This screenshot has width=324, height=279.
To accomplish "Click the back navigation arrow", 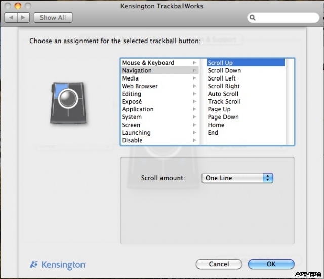I will [11, 18].
